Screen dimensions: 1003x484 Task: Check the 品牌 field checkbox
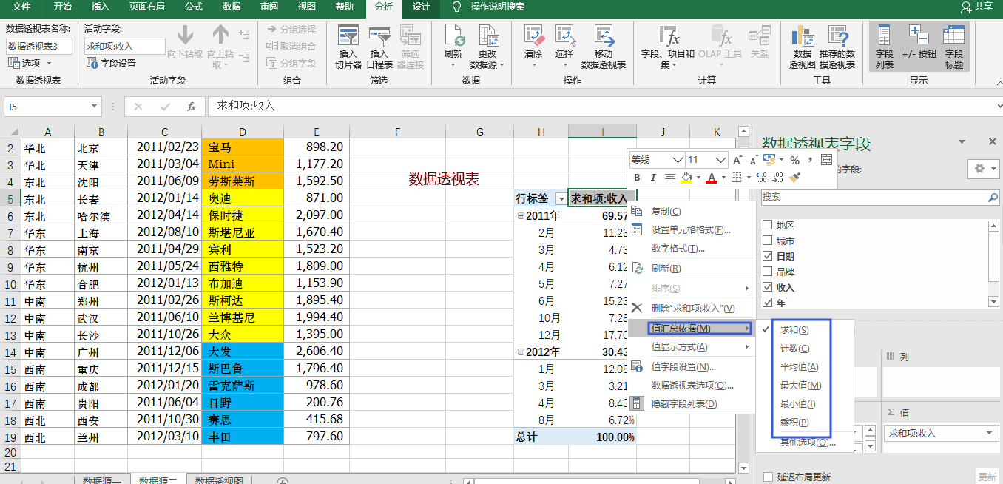767,272
